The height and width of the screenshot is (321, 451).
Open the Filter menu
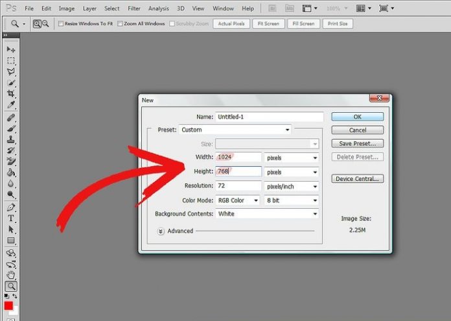[134, 8]
